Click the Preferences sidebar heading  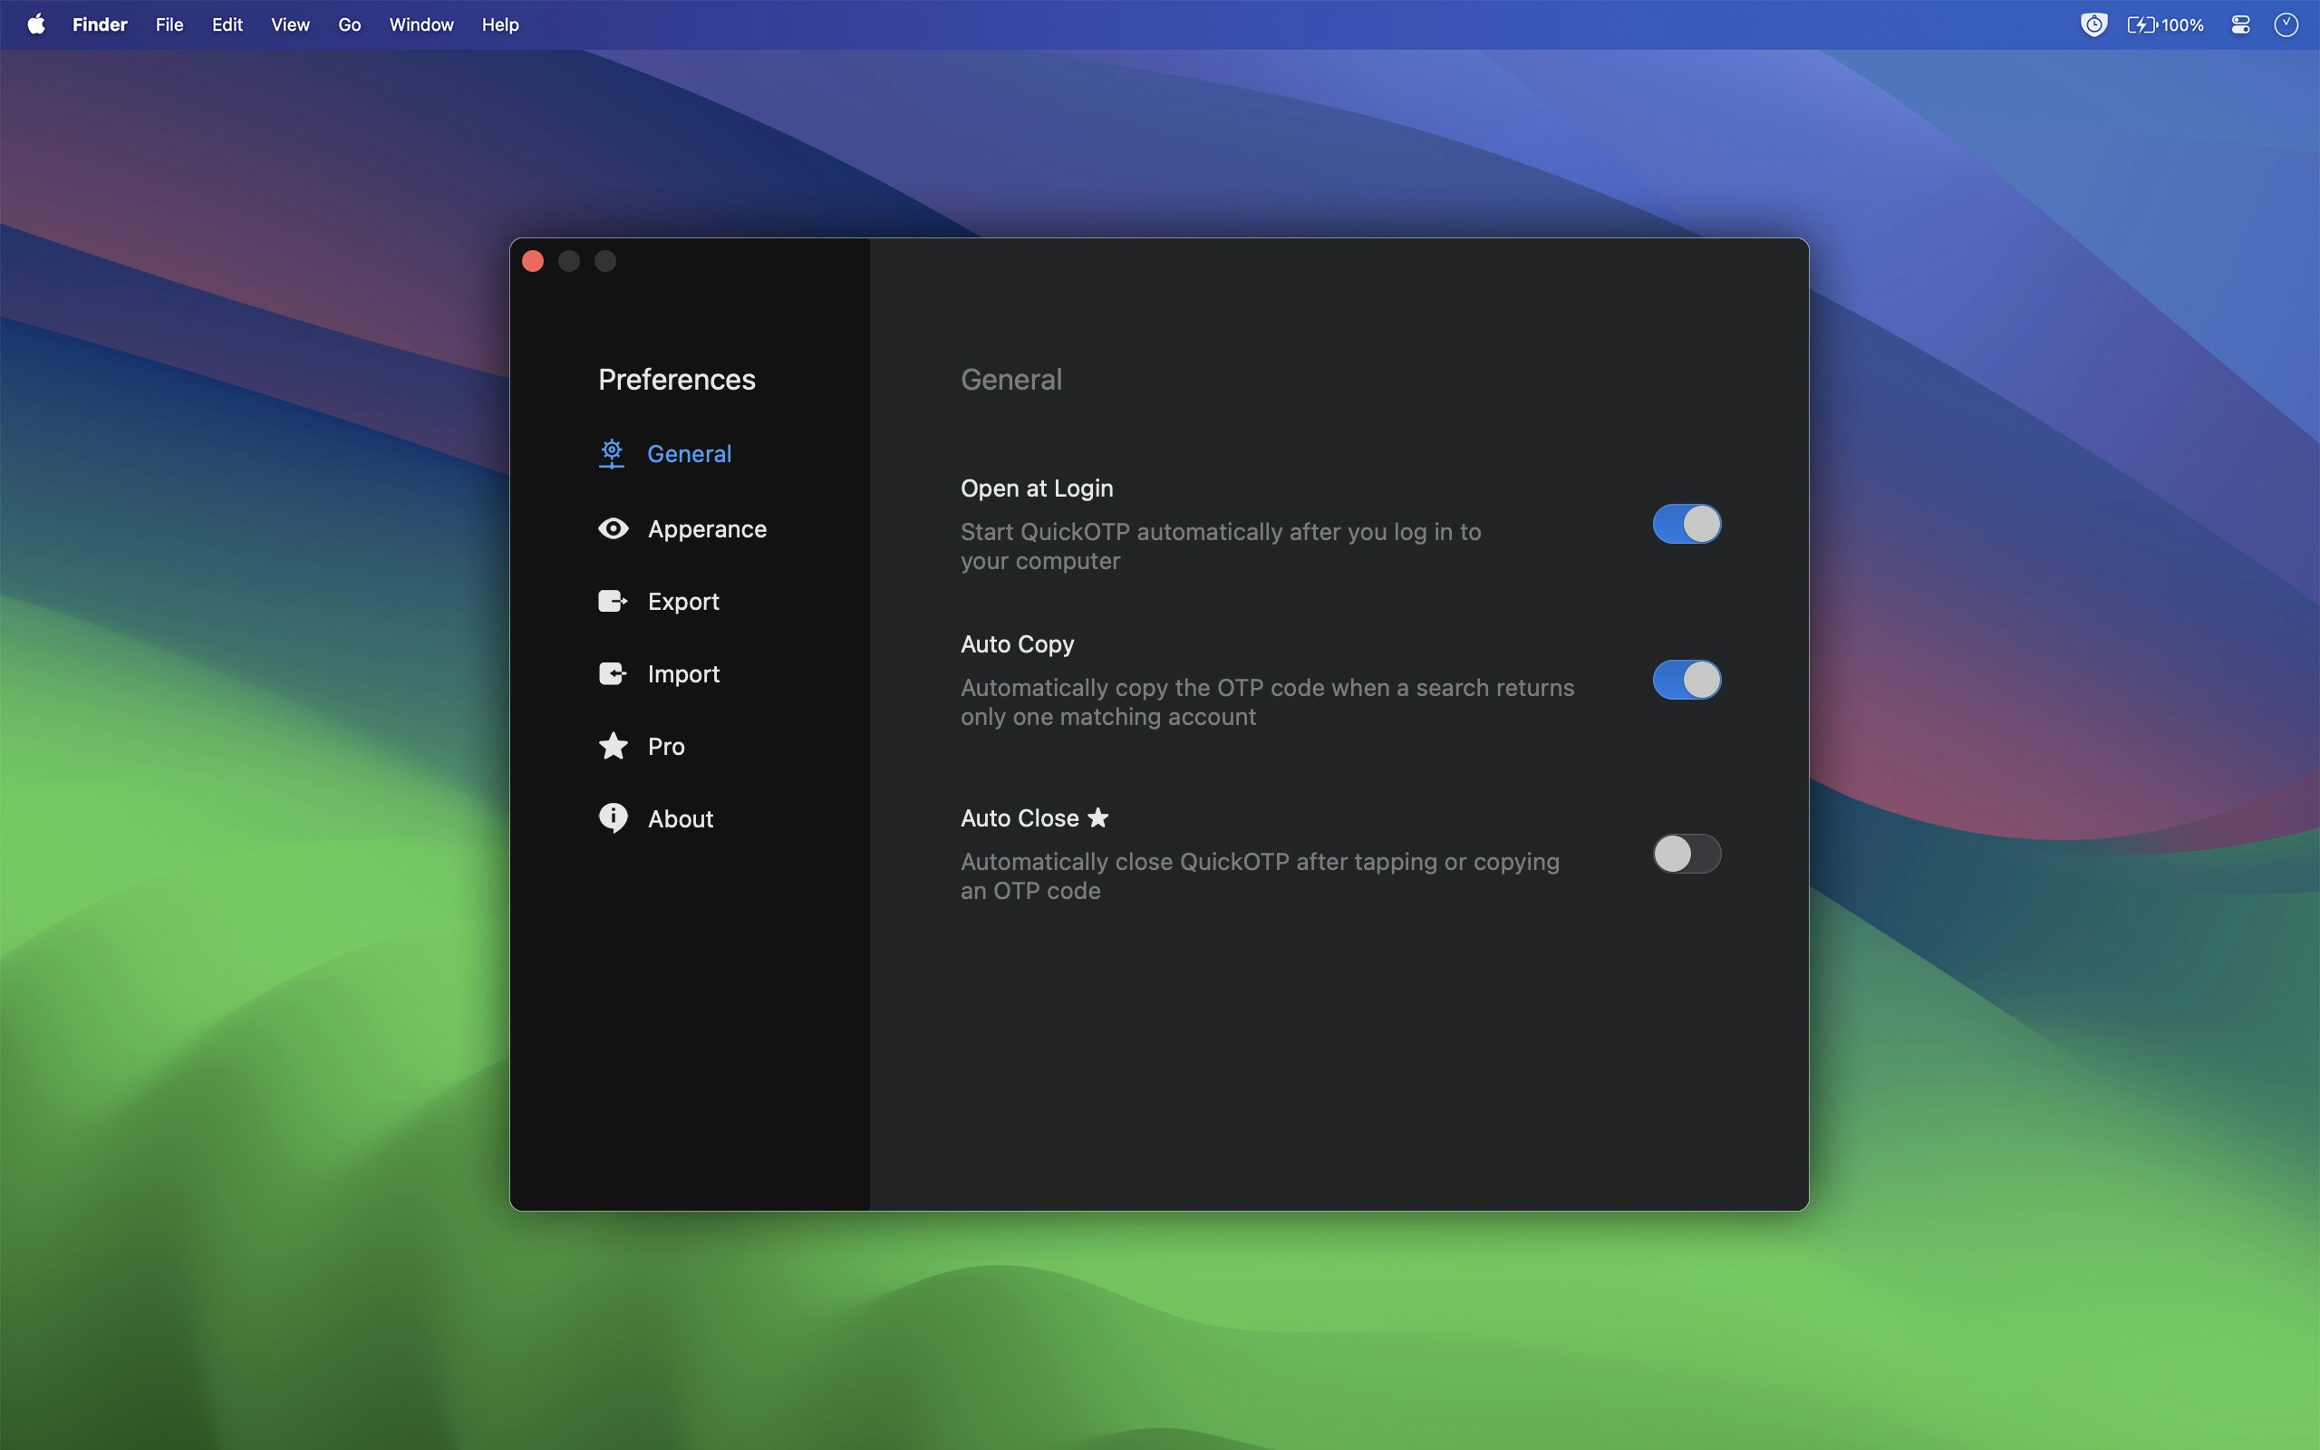[677, 379]
